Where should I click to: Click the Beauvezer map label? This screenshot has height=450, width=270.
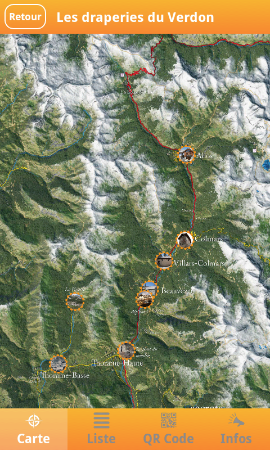click(177, 291)
